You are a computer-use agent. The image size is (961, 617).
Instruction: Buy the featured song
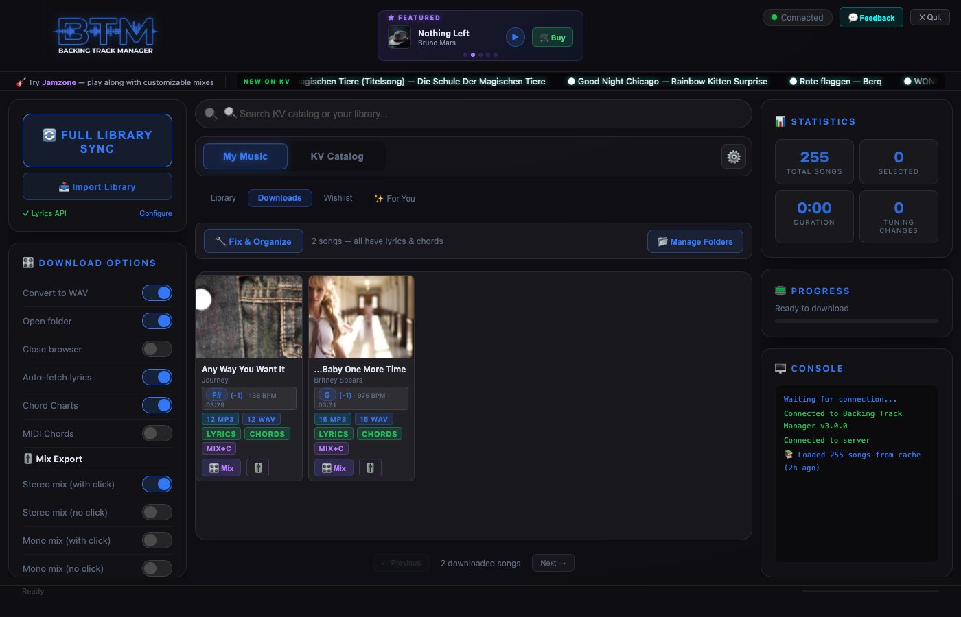(x=553, y=37)
